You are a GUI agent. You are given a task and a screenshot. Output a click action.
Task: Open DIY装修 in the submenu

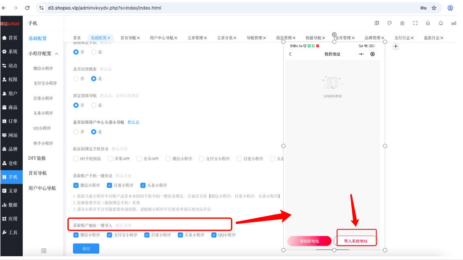(37, 158)
